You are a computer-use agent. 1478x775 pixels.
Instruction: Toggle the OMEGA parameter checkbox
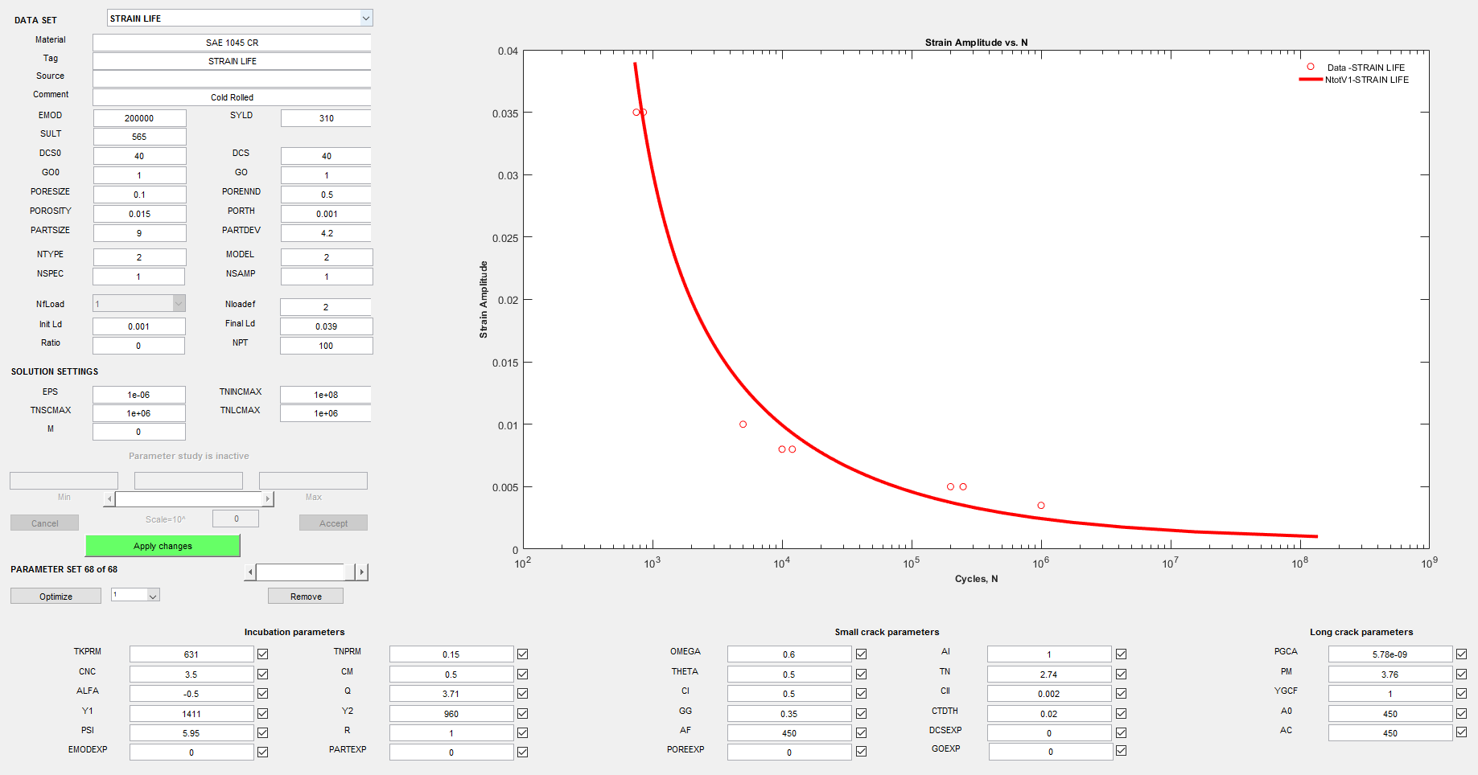[861, 654]
